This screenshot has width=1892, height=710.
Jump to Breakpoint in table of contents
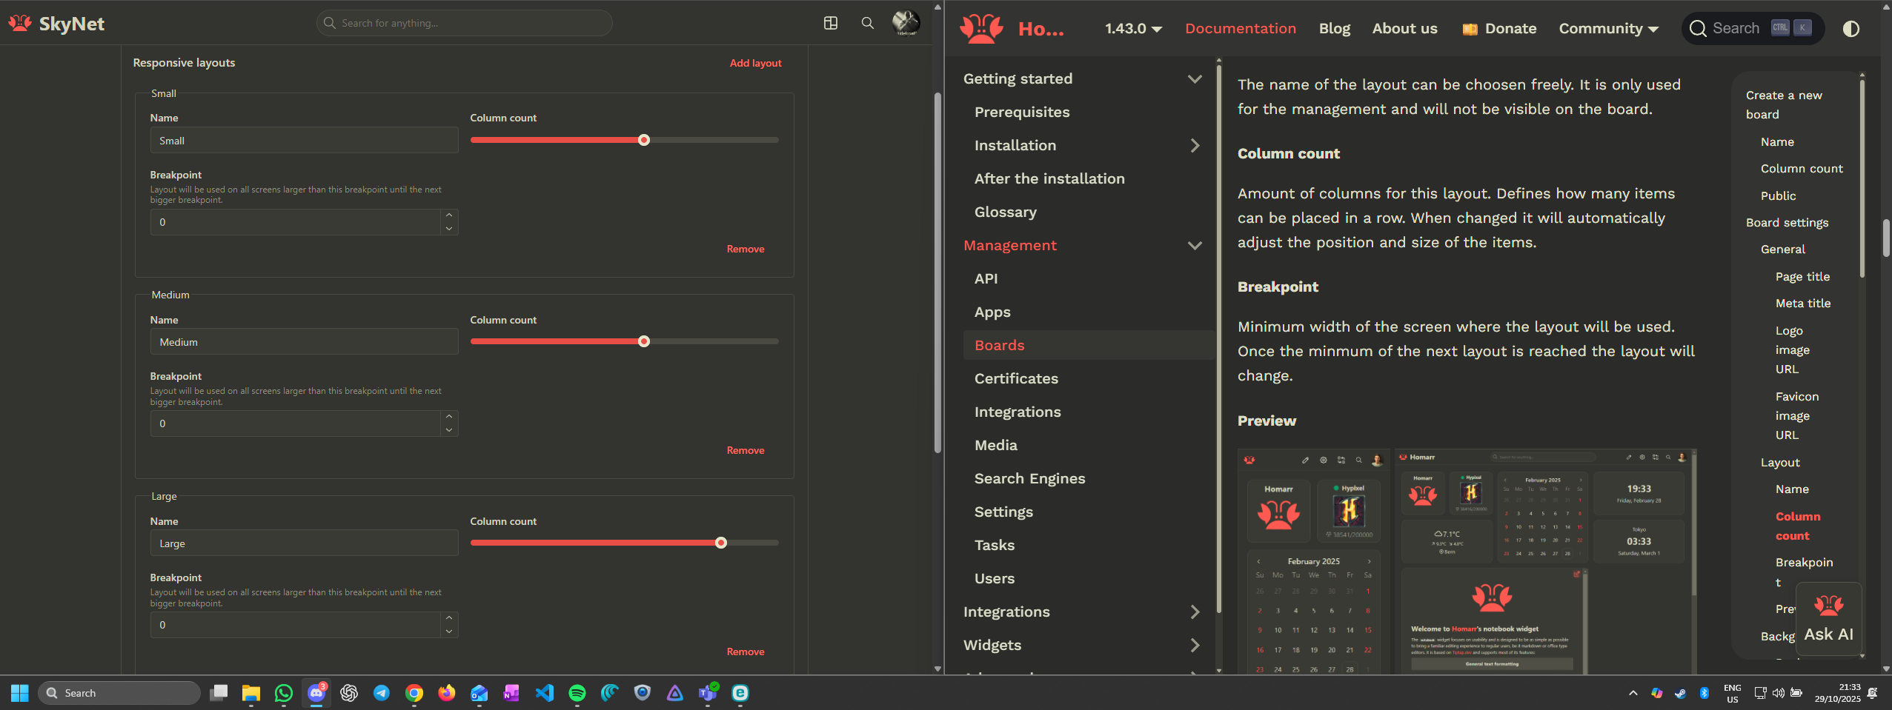click(1804, 572)
